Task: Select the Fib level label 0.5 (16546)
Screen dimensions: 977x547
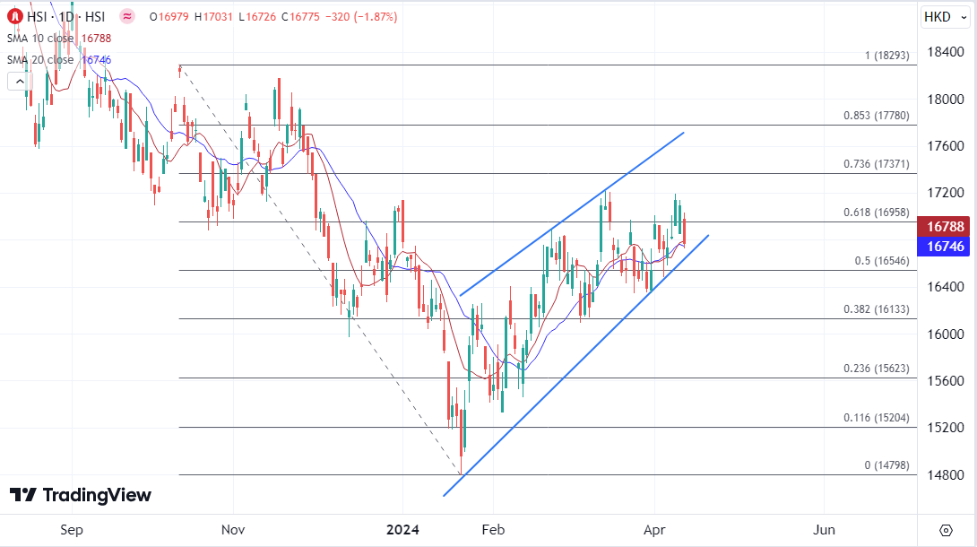Action: [x=882, y=261]
